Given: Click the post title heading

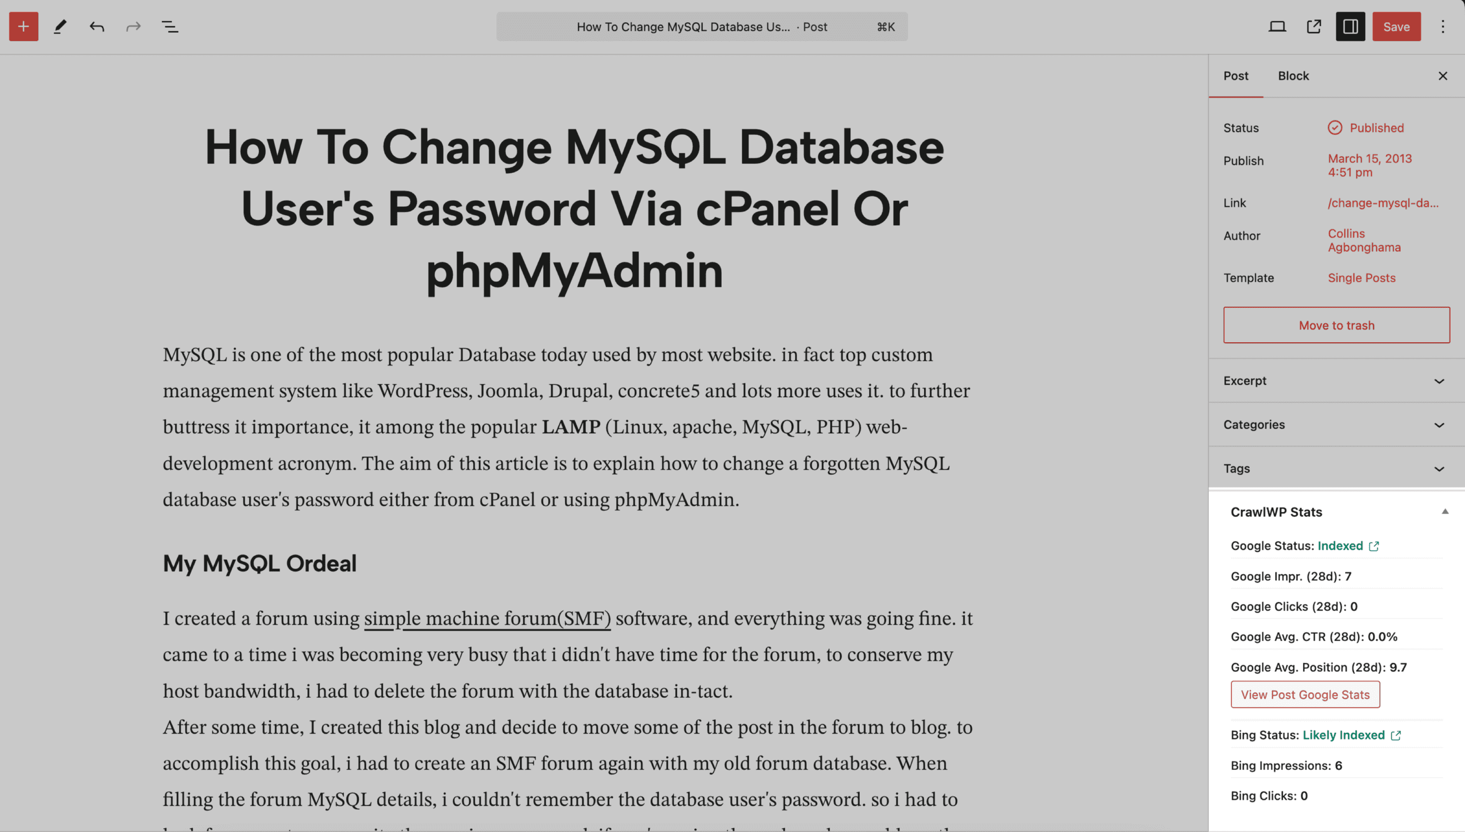Looking at the screenshot, I should pos(574,209).
